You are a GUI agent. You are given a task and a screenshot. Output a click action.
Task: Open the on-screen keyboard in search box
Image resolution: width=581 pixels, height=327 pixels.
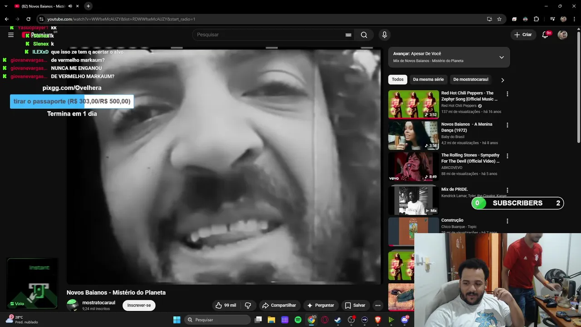[x=348, y=35]
